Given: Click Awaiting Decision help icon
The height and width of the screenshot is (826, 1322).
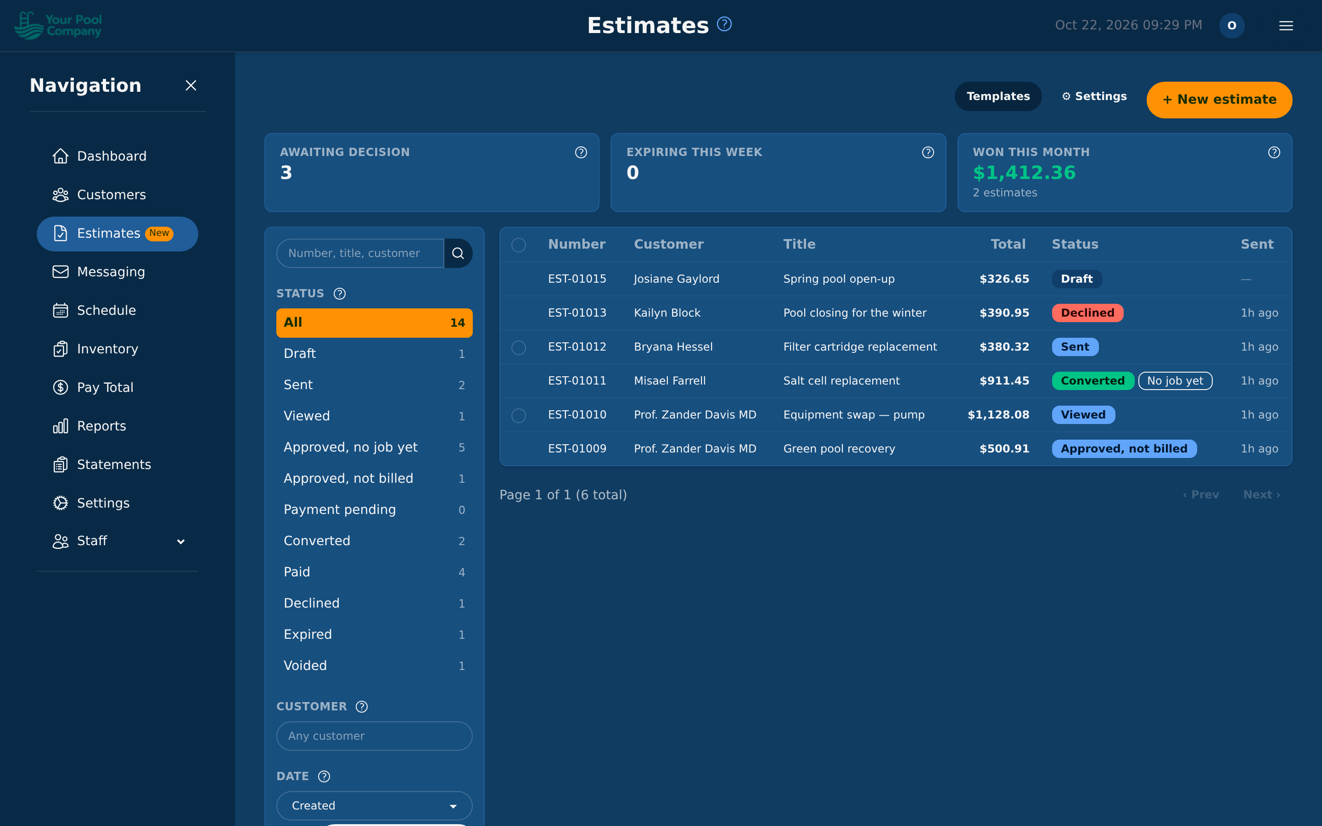Looking at the screenshot, I should point(581,152).
